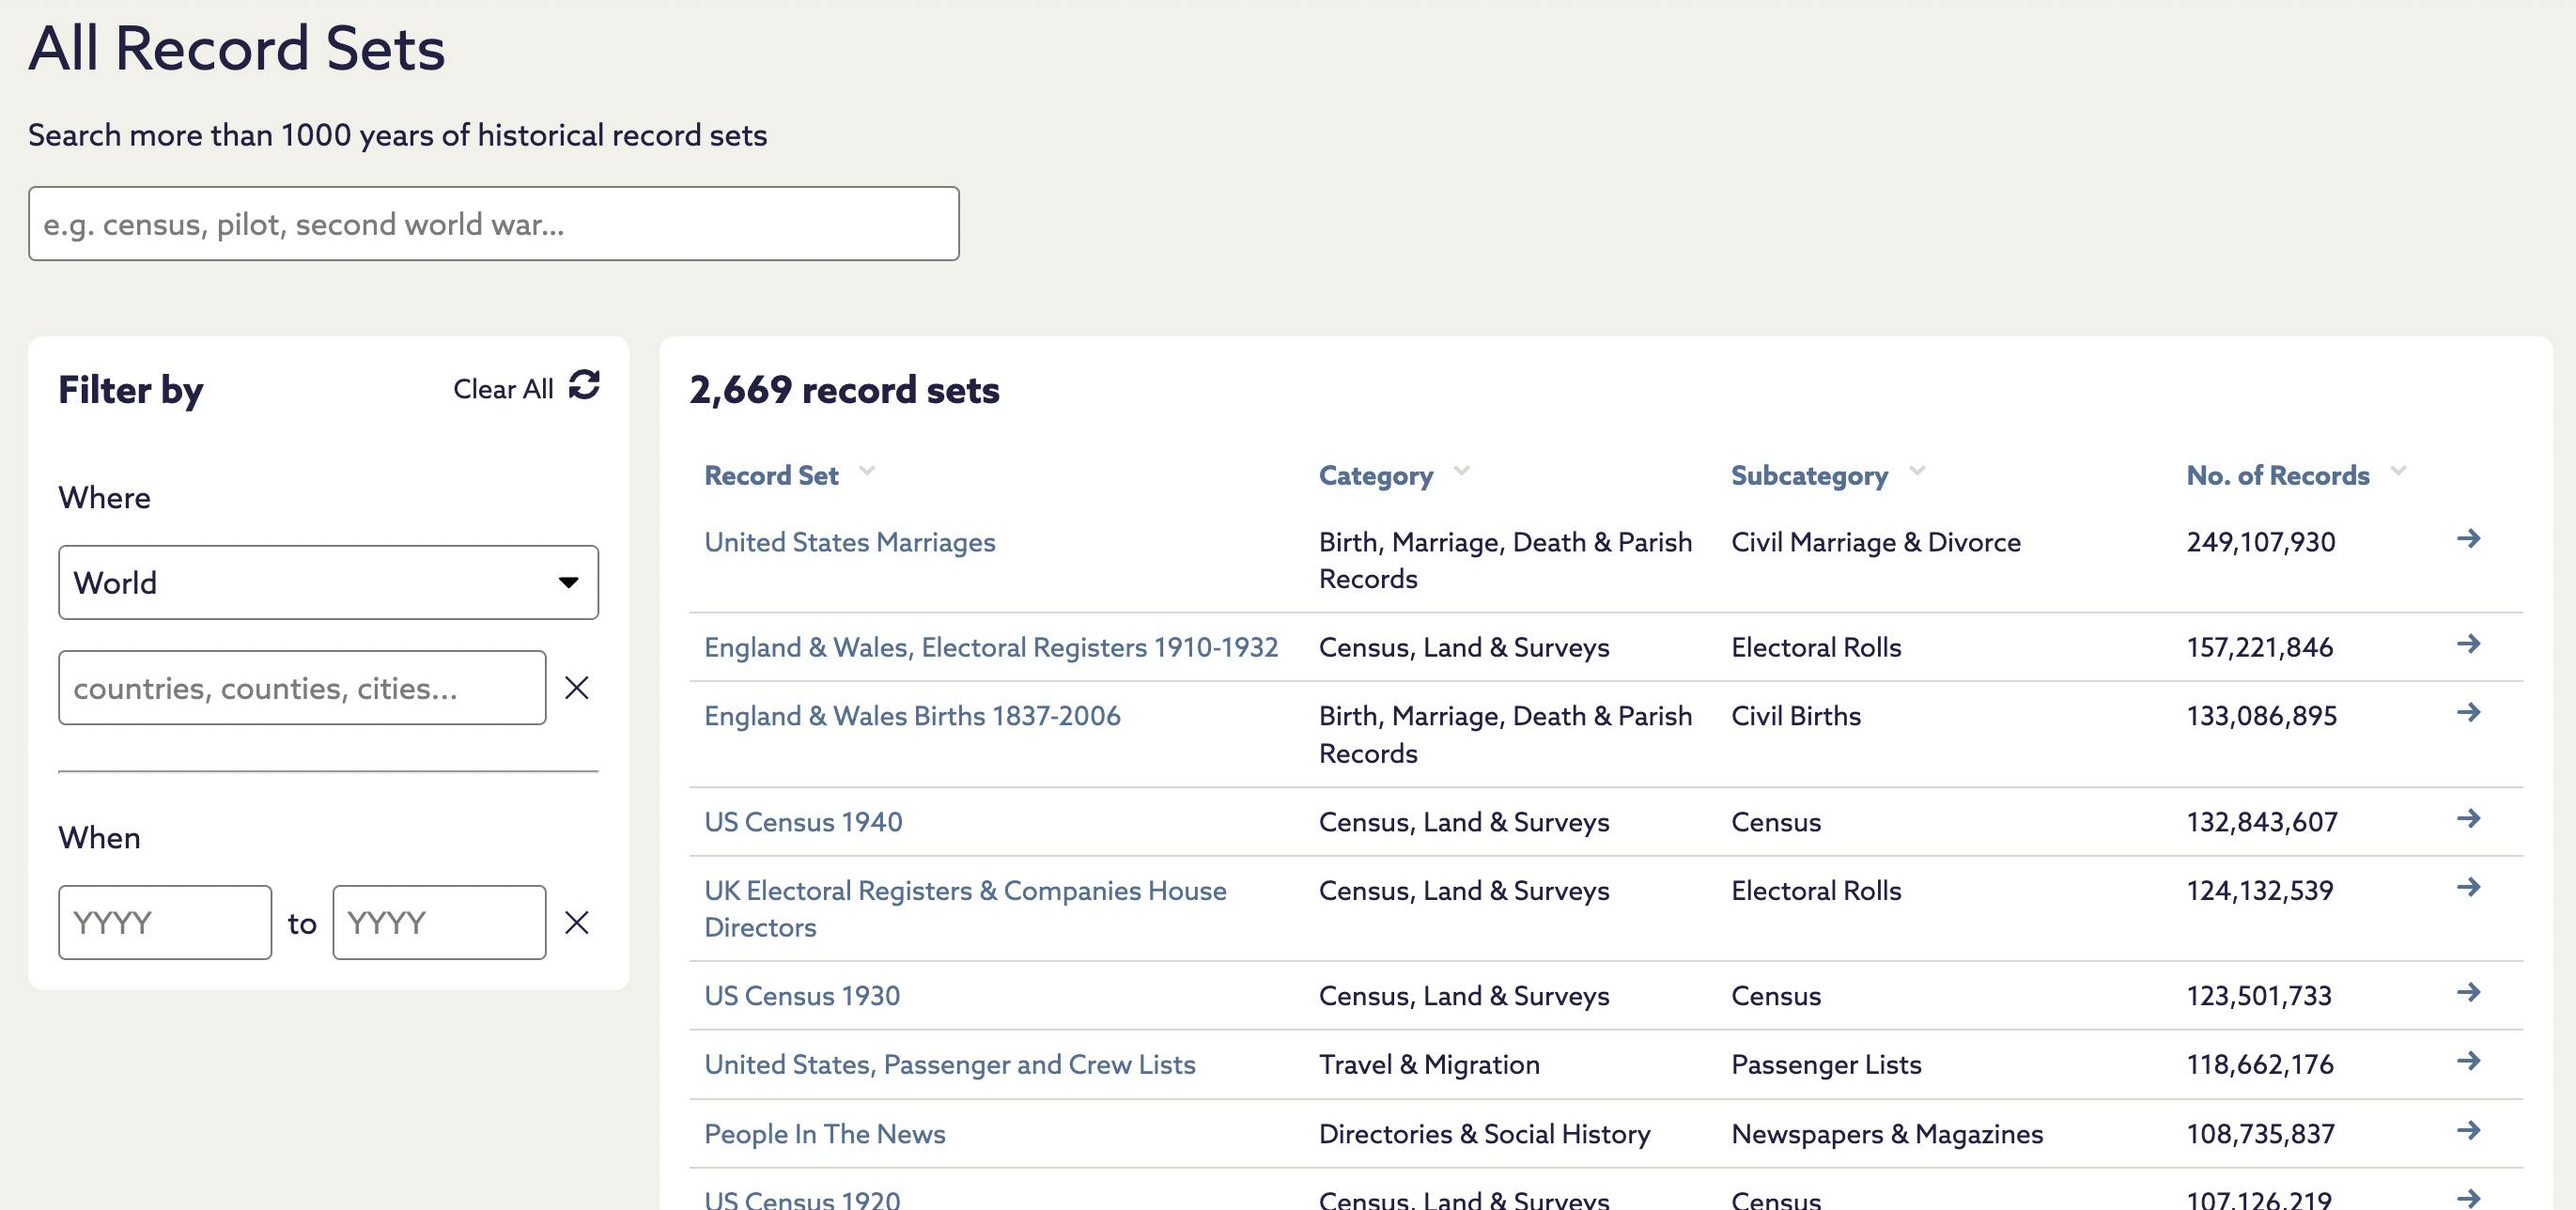Open United States Marriages via arrow icon

point(2468,539)
